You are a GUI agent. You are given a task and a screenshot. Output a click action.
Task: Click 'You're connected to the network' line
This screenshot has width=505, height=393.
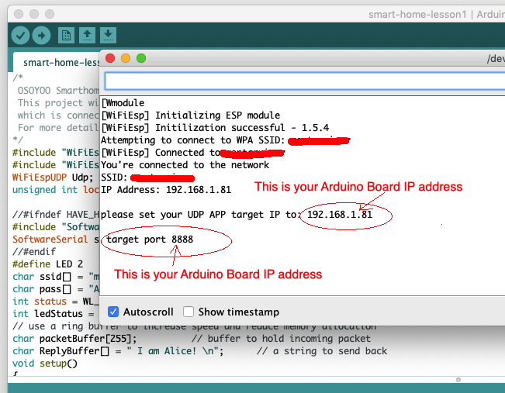[185, 165]
